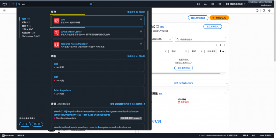View all 10 service results link
Image resolution: width=276 pixels, height=138 pixels.
coord(136,12)
